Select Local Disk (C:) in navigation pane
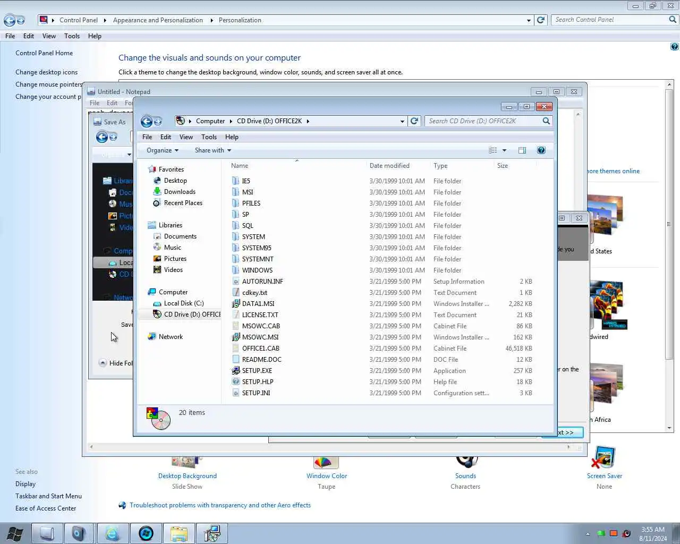This screenshot has height=544, width=680. (x=183, y=303)
